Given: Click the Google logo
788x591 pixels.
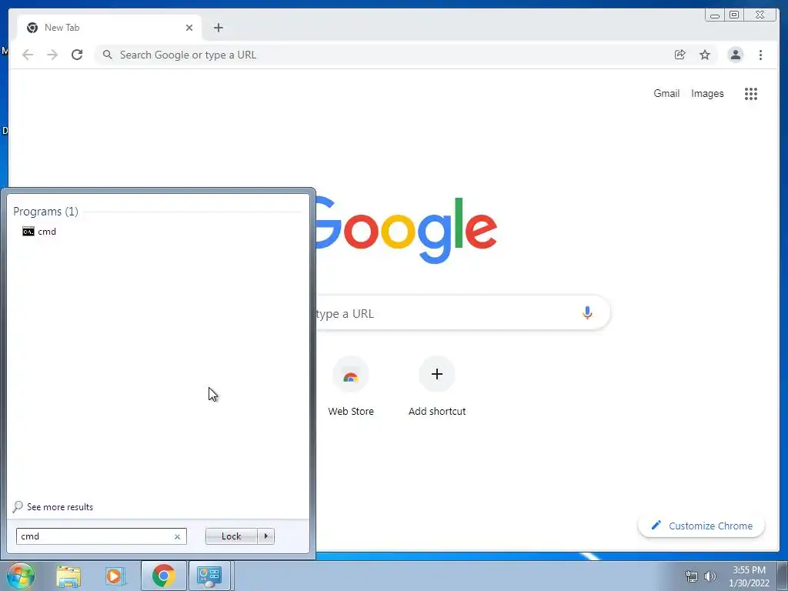Looking at the screenshot, I should click(406, 230).
